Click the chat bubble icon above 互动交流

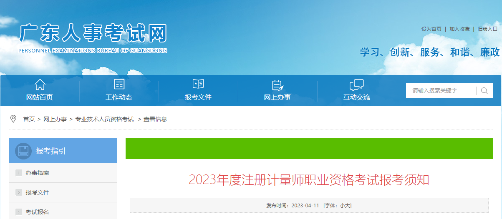click(x=356, y=85)
